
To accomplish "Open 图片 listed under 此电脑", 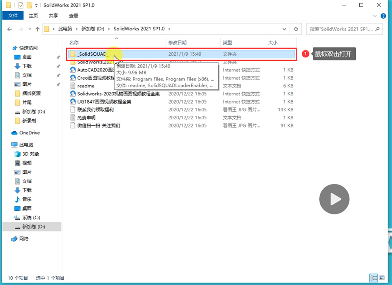I will (27, 172).
